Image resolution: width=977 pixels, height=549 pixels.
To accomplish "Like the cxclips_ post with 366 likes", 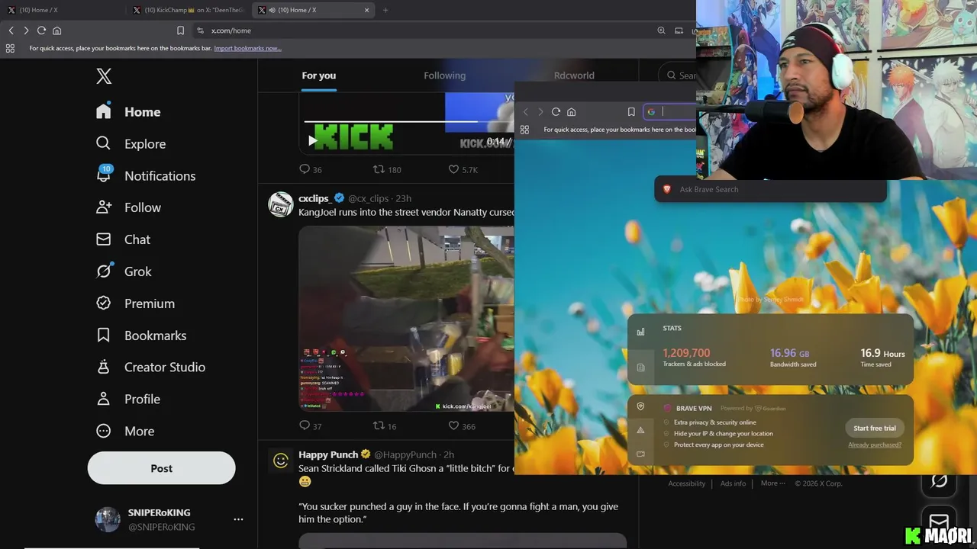I will [x=462, y=426].
